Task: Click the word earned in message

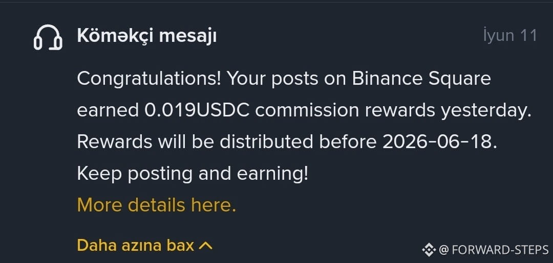Action: [x=108, y=110]
